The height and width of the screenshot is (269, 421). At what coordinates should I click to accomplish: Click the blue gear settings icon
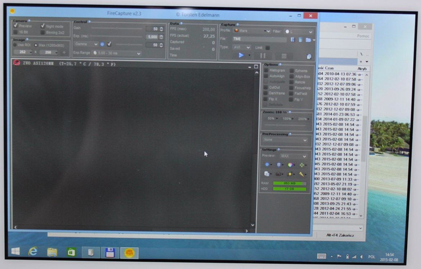267,165
